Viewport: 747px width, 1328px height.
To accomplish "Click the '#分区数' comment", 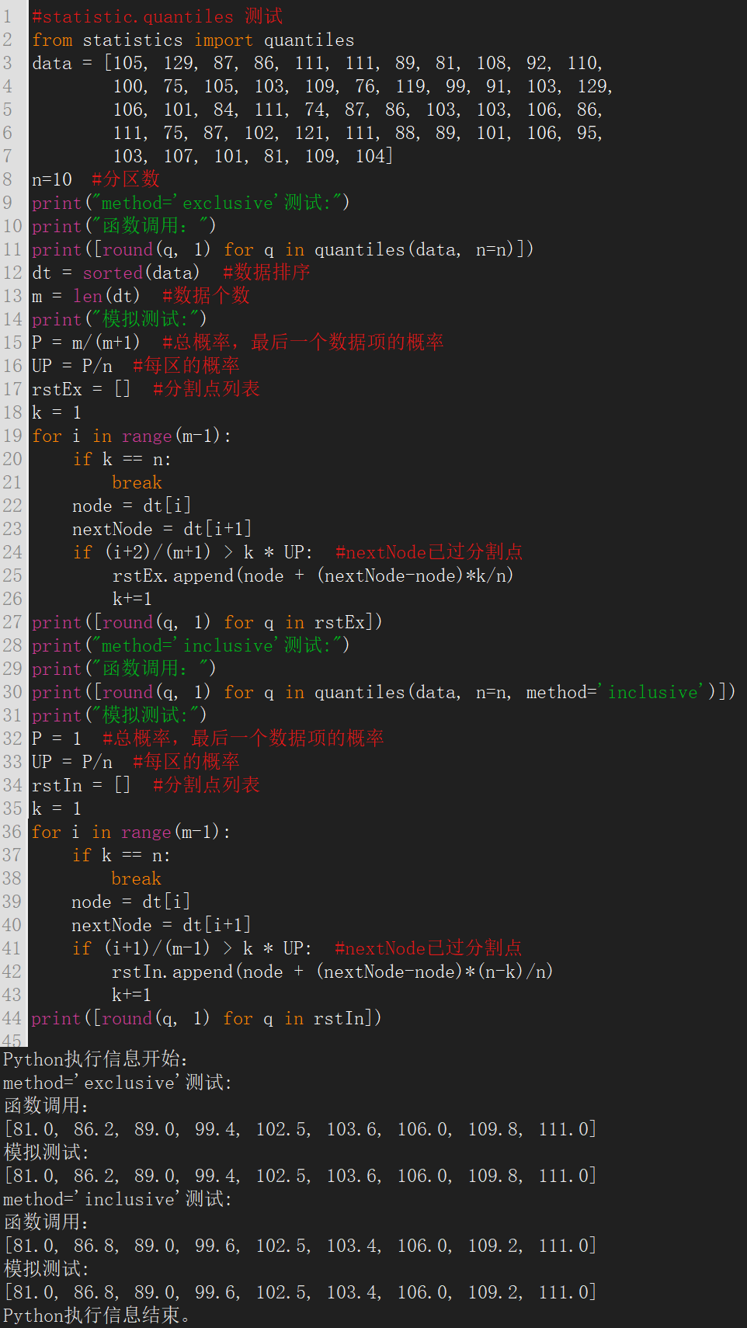I will [126, 179].
